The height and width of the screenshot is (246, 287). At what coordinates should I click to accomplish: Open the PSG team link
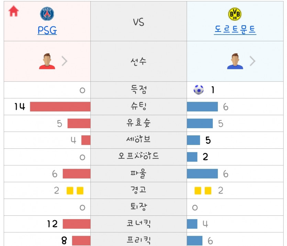coord(47,30)
